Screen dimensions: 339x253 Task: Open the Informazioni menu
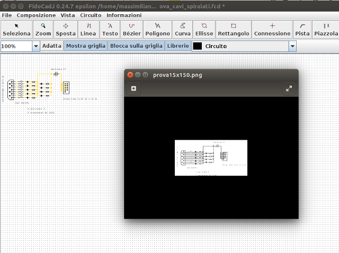point(124,15)
